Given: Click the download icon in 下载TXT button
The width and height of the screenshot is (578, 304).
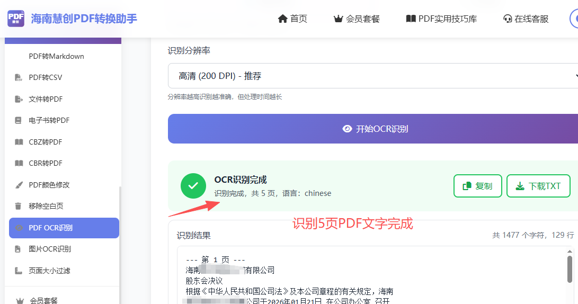Looking at the screenshot, I should coord(520,186).
